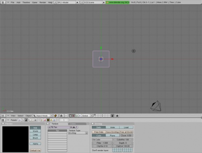Screen dimensions: 202x153
Task: Open the buttons window type icon
Action: [x=3, y=120]
